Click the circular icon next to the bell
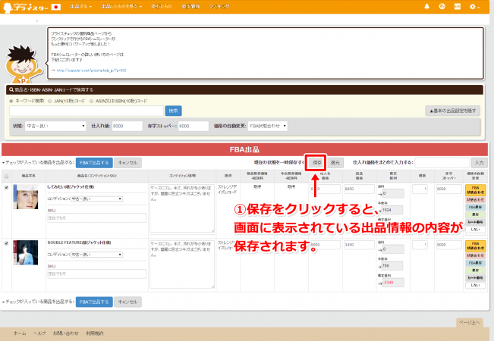This screenshot has height=341, width=494. point(442,7)
